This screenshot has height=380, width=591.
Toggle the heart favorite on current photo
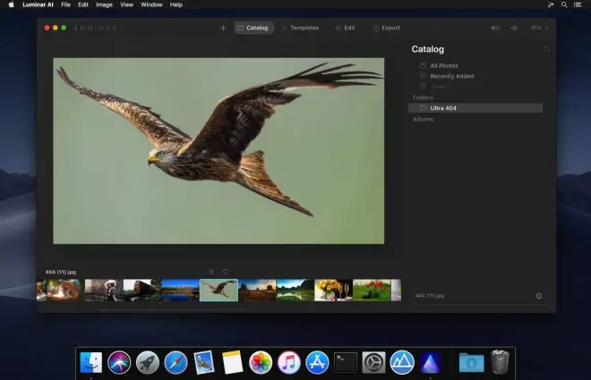point(226,272)
